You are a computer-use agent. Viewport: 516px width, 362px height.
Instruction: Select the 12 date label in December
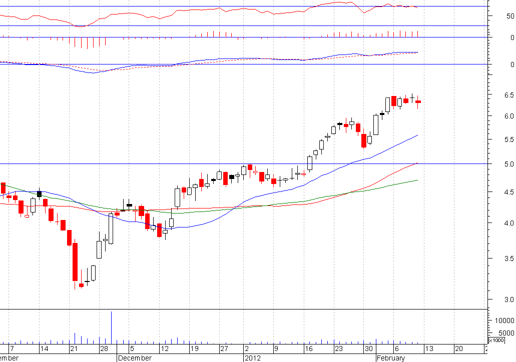point(164,349)
